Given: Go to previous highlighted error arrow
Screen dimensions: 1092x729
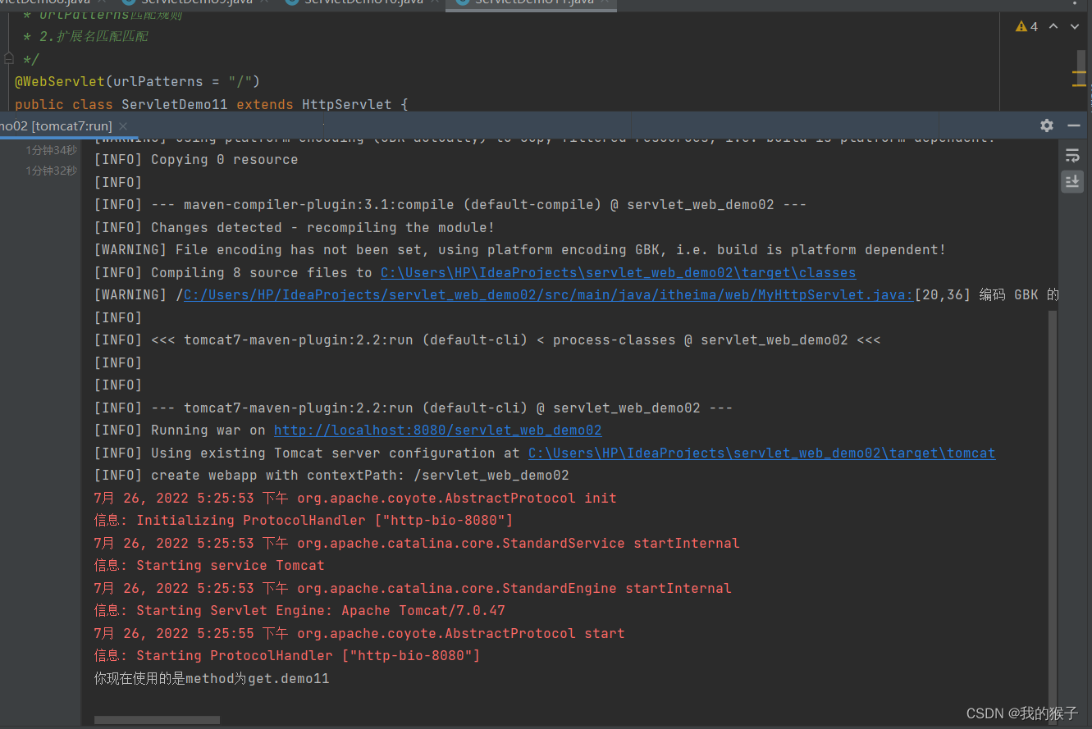Looking at the screenshot, I should (x=1053, y=26).
